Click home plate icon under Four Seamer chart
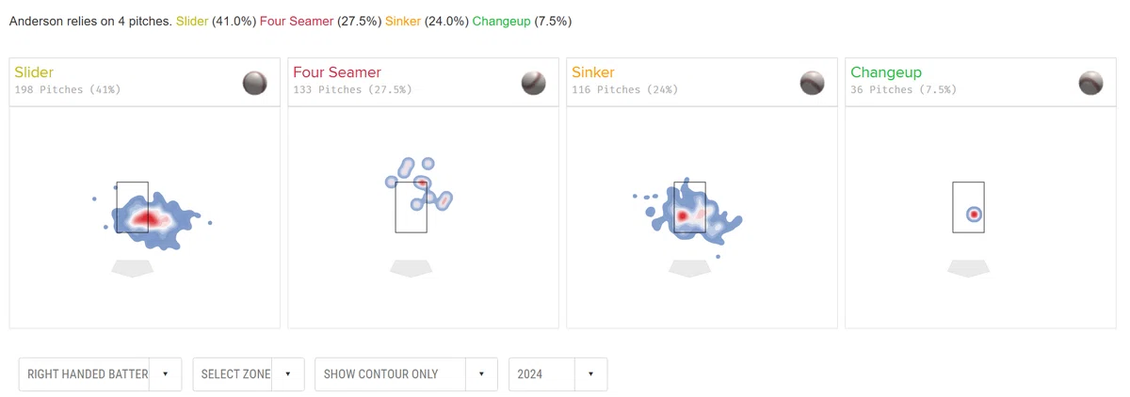The width and height of the screenshot is (1130, 397). click(x=412, y=268)
